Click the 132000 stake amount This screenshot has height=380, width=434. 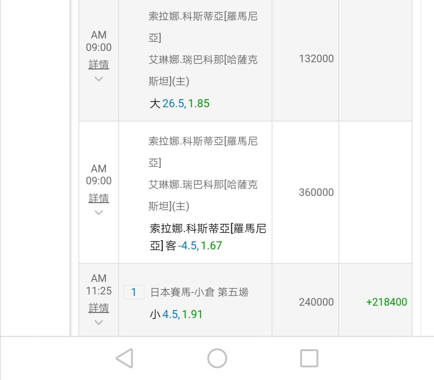[x=316, y=59]
